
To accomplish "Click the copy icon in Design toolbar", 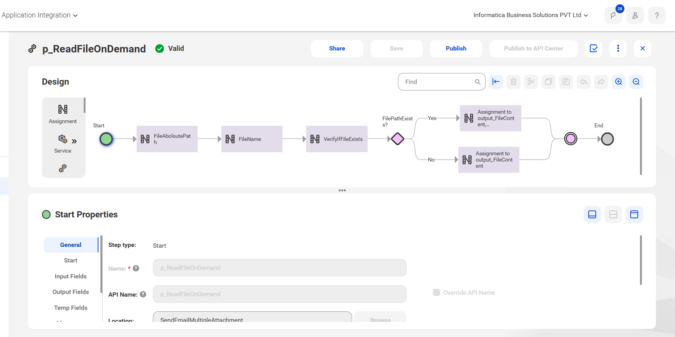I will pos(549,82).
